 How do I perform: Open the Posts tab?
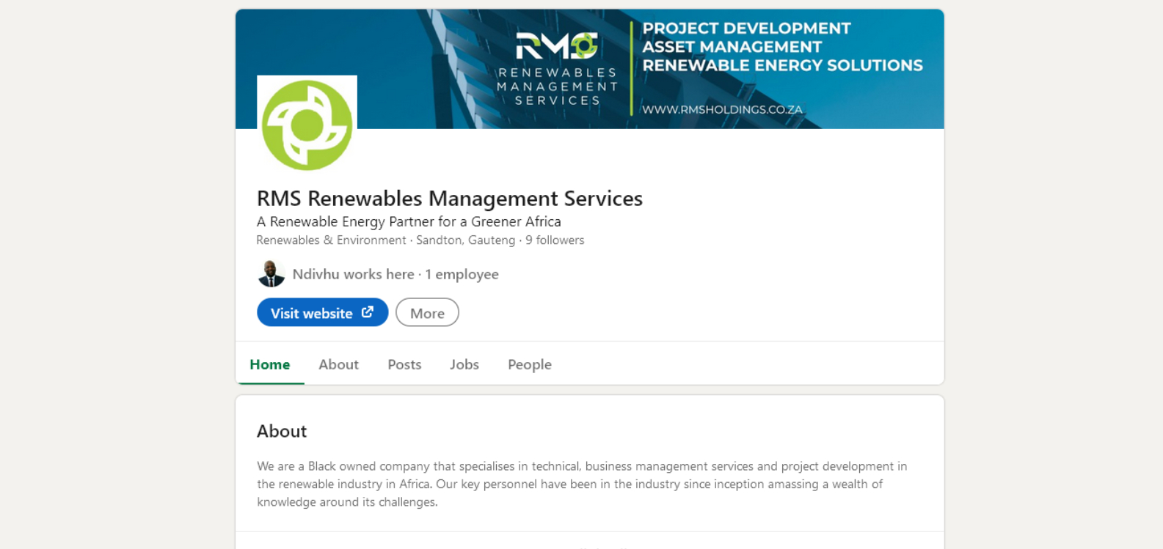[404, 364]
